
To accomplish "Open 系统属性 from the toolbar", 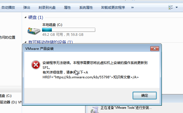I will (86, 8).
